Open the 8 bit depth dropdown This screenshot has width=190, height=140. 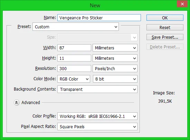(115, 79)
